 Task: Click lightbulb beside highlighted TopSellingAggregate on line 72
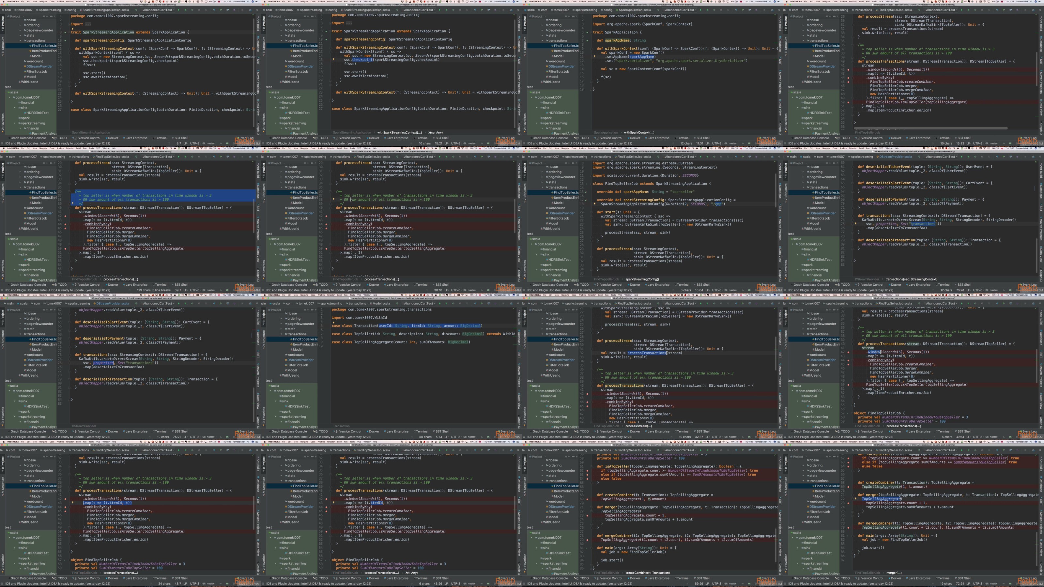(x=855, y=499)
